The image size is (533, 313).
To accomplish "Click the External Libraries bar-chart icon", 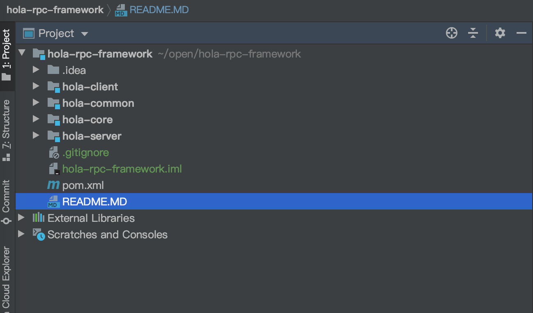I will pyautogui.click(x=38, y=218).
